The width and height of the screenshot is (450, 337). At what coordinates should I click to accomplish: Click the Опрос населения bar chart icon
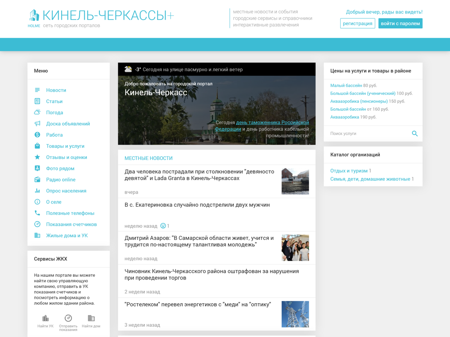[x=37, y=191]
